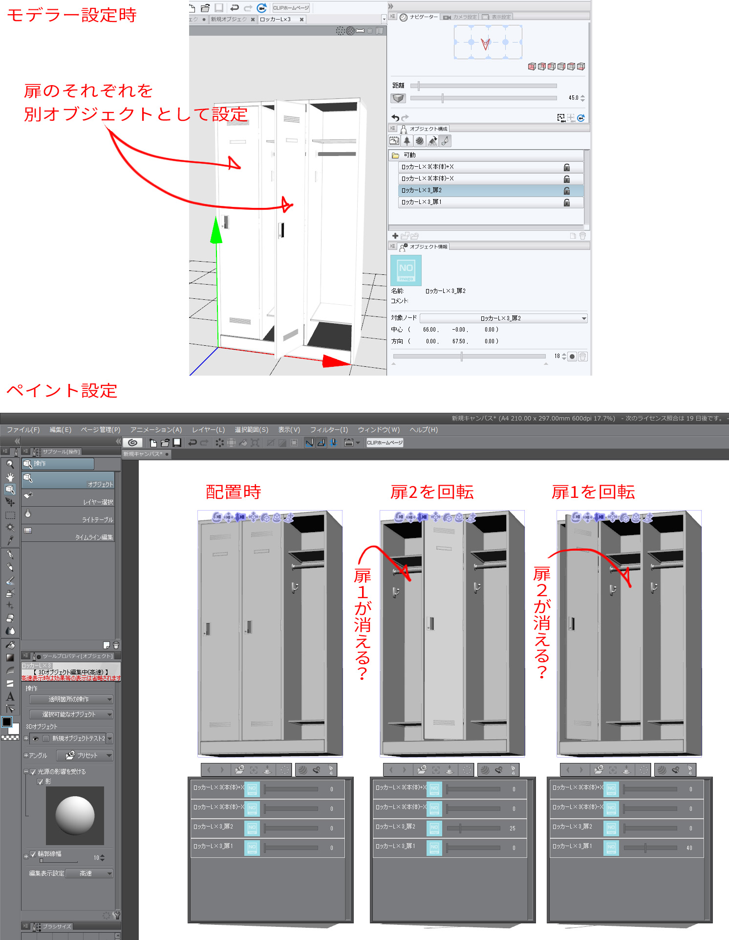Click CLIPホームページ button in Paint toolbar

point(385,443)
